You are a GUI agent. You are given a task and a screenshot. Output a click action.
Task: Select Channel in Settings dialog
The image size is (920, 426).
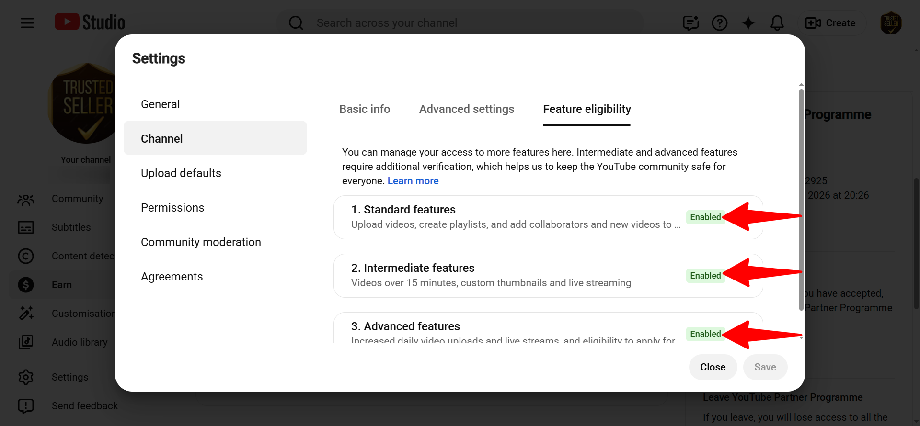tap(215, 138)
